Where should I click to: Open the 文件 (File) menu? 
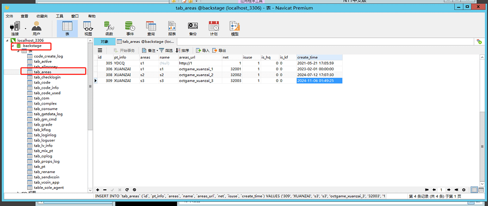[10, 16]
